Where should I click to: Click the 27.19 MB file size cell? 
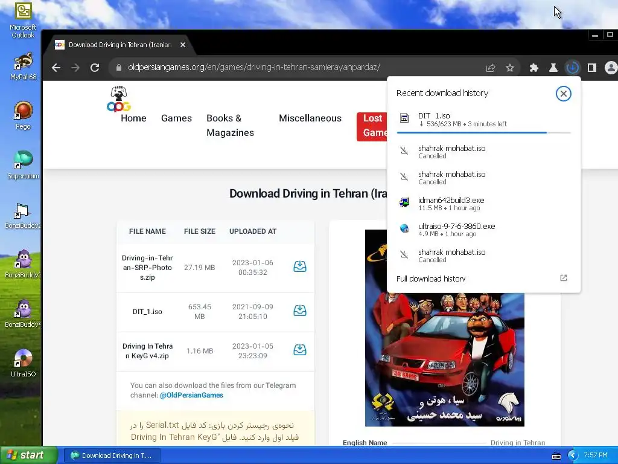tap(199, 268)
